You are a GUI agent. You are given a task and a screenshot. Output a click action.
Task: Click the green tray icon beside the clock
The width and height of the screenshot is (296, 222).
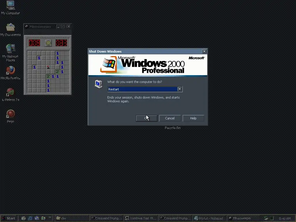point(272,218)
